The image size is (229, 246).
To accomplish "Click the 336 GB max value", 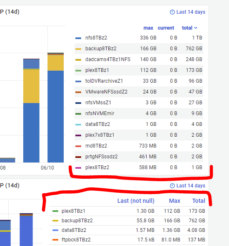I will coord(148,38).
